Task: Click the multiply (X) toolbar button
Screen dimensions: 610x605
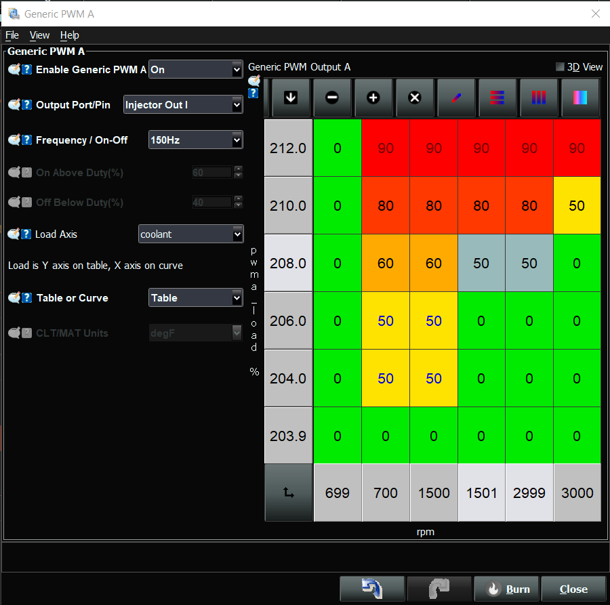Action: click(x=415, y=98)
